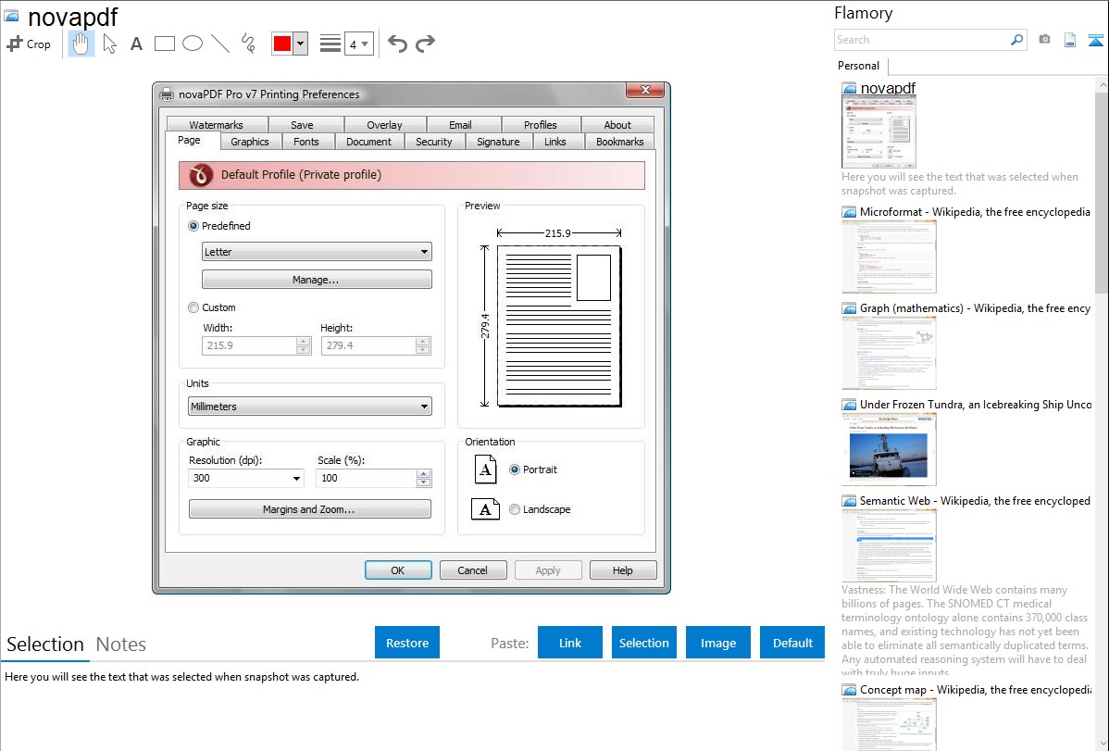
Task: Open the Security tab
Action: tap(433, 142)
